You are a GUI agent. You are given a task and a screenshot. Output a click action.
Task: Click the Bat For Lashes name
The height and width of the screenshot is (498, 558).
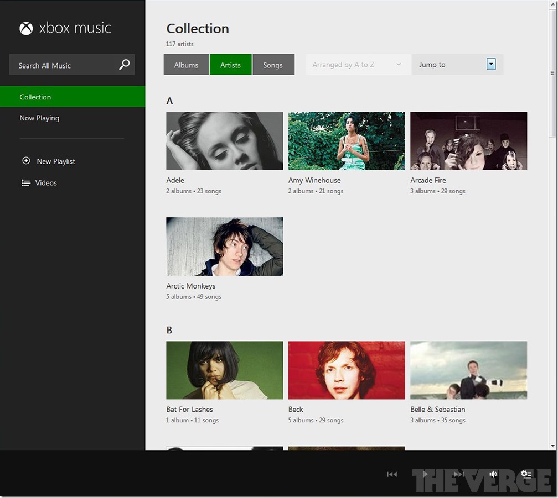(190, 410)
